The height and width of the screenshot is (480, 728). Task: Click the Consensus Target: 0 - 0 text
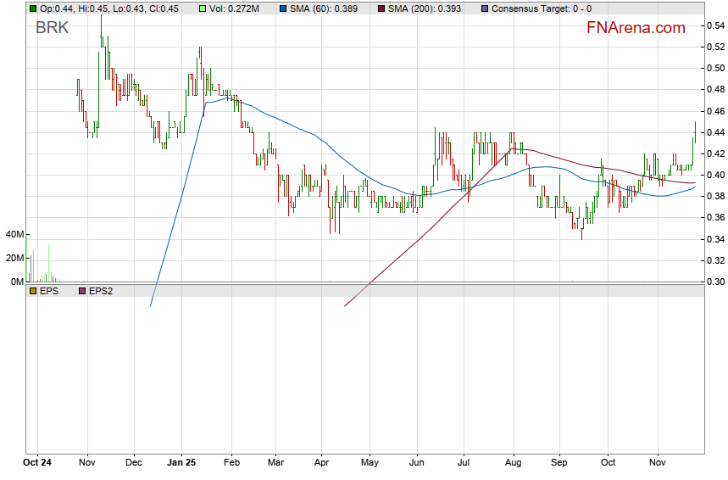coord(541,8)
